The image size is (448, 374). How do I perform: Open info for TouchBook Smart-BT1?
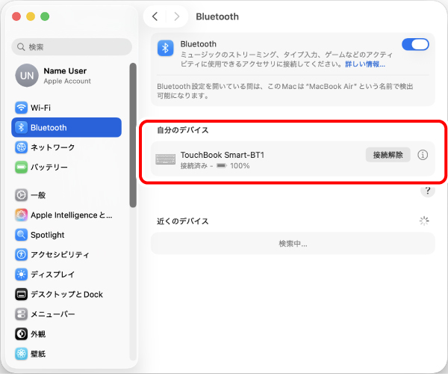(423, 155)
